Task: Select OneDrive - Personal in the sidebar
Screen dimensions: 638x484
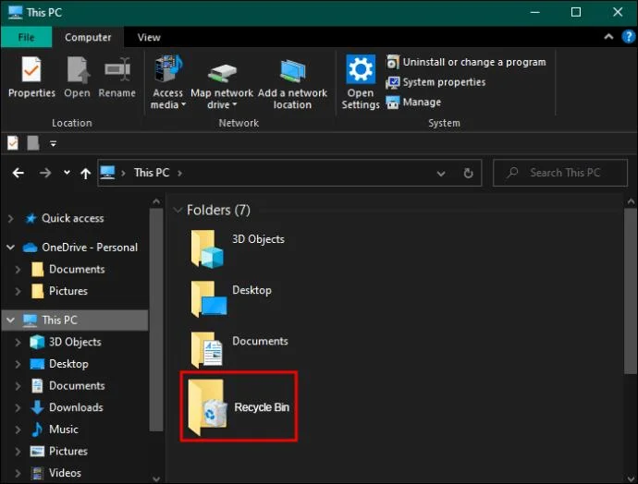Action: coord(90,248)
